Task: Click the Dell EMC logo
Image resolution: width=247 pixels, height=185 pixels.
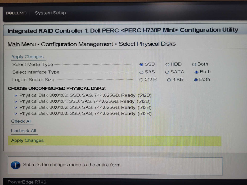Action: [x=16, y=13]
